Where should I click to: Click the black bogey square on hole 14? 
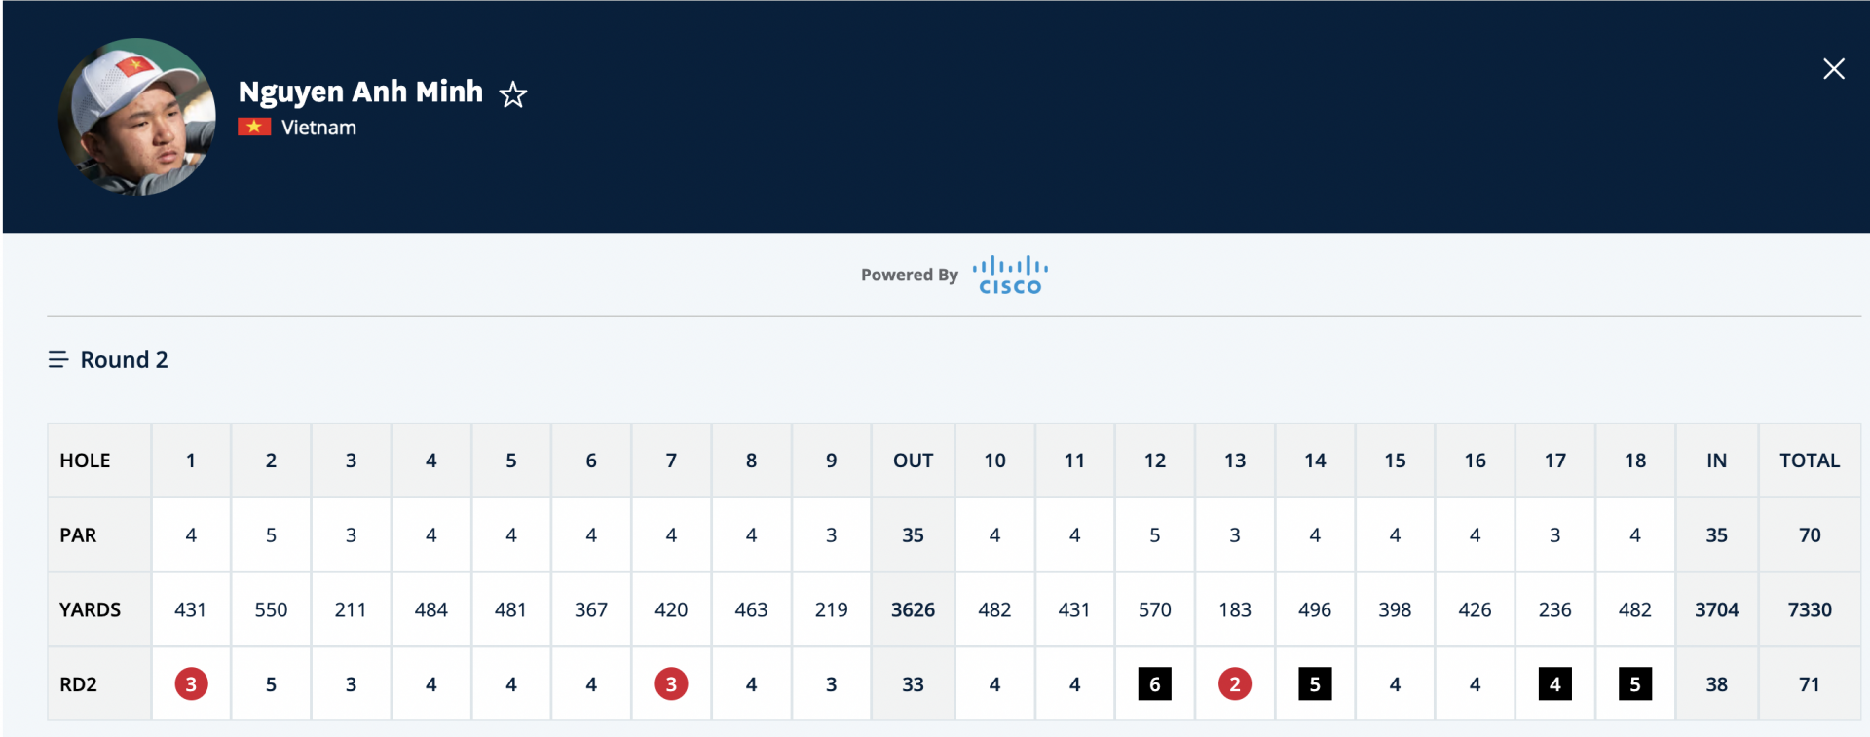pos(1315,684)
